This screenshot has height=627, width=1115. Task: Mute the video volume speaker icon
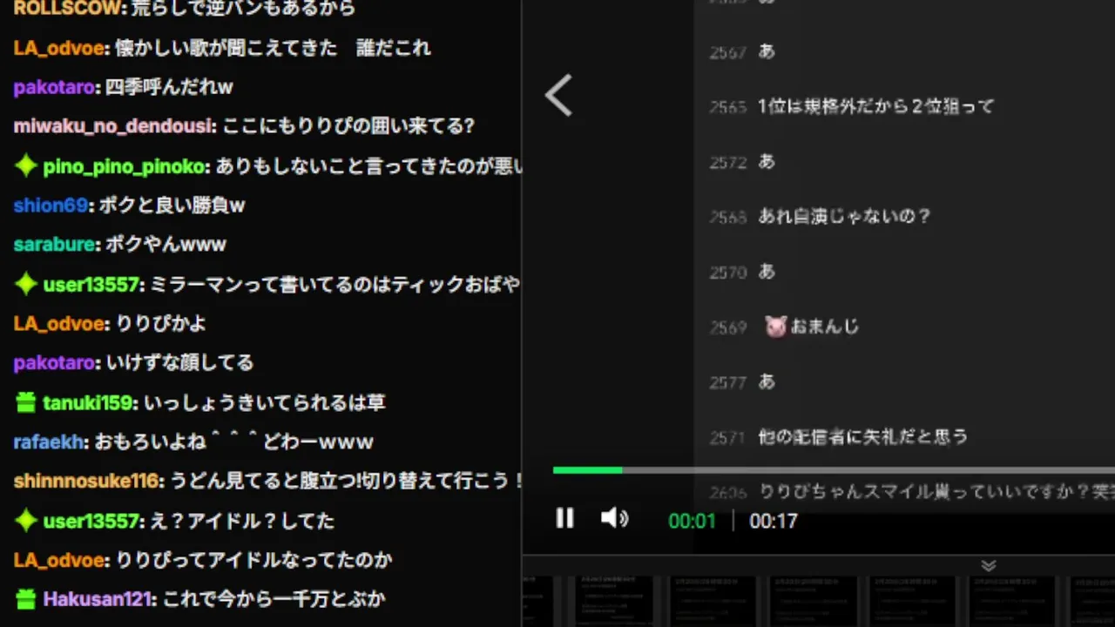tap(615, 519)
